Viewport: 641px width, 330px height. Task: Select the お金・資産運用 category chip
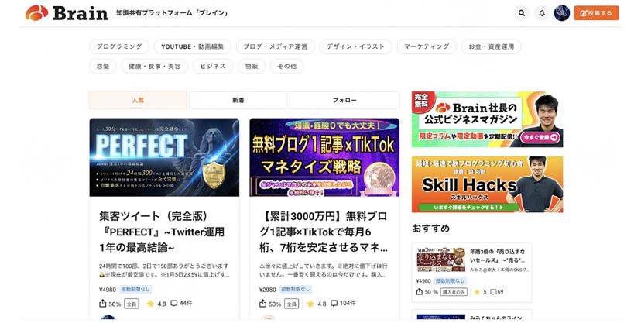[x=491, y=46]
